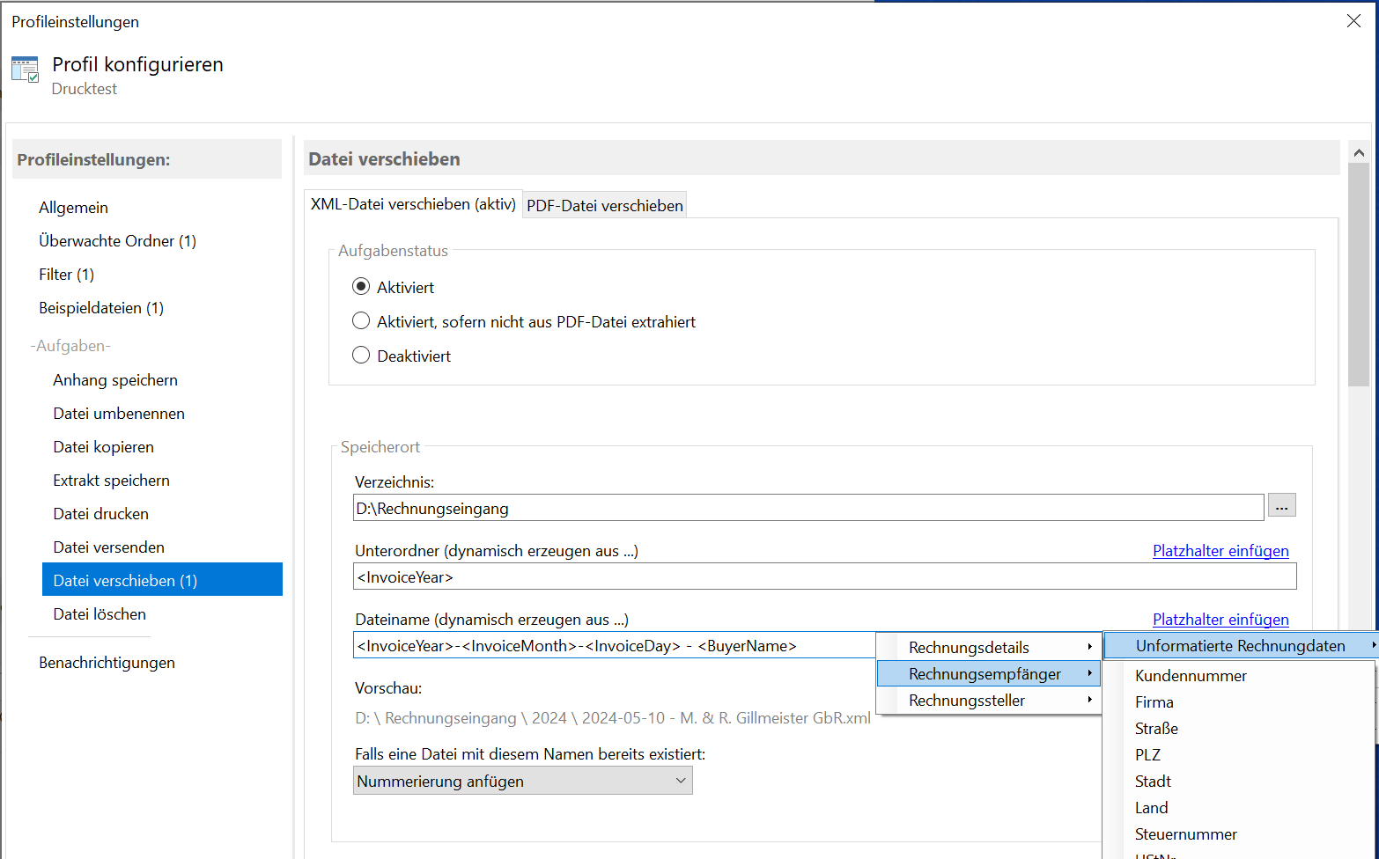Screen dimensions: 1379x859
Task: Switch to XML-Datei verschieben (aktiv) tab
Action: 413,204
